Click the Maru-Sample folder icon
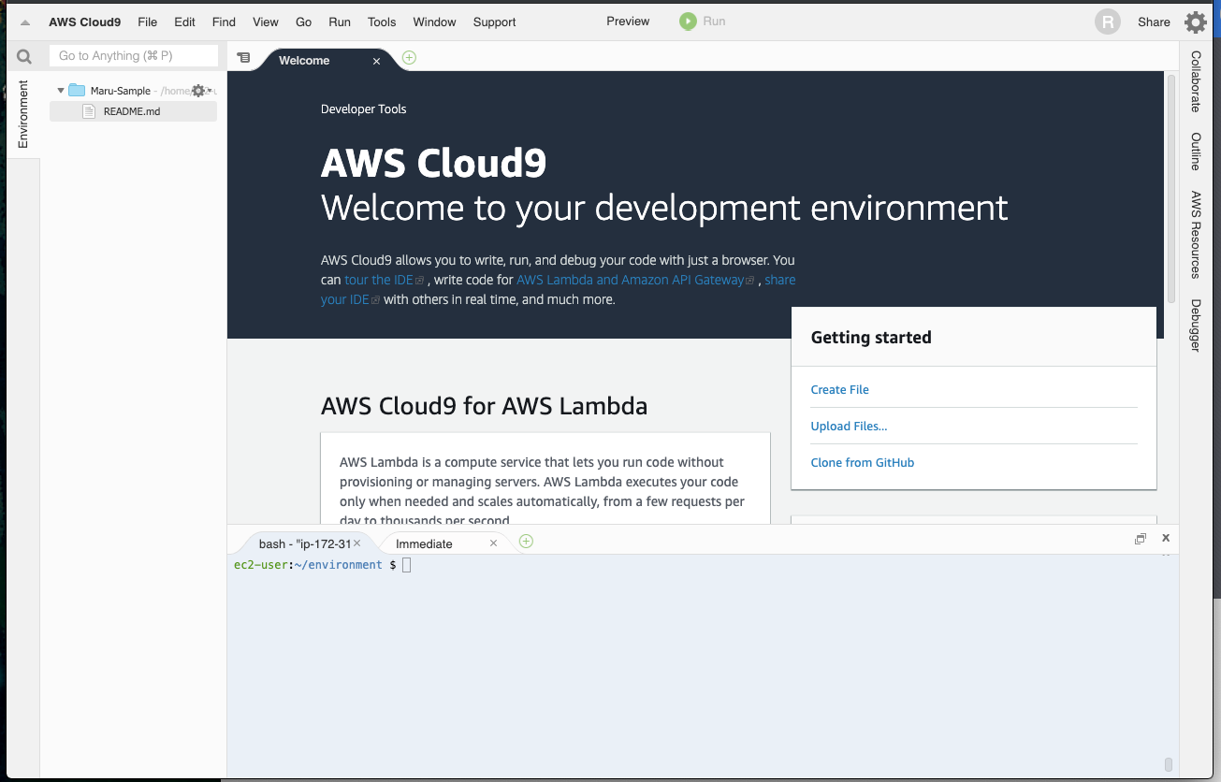 tap(77, 91)
